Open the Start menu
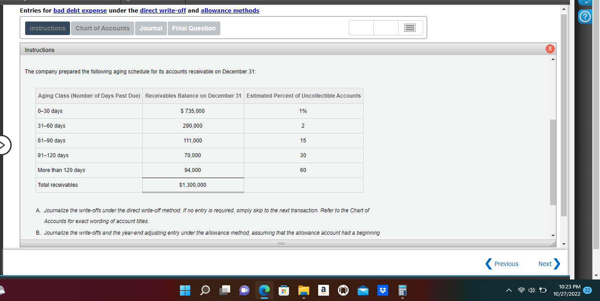 pyautogui.click(x=184, y=290)
